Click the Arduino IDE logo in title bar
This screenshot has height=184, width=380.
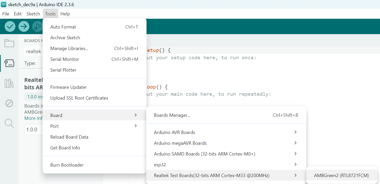(4, 5)
